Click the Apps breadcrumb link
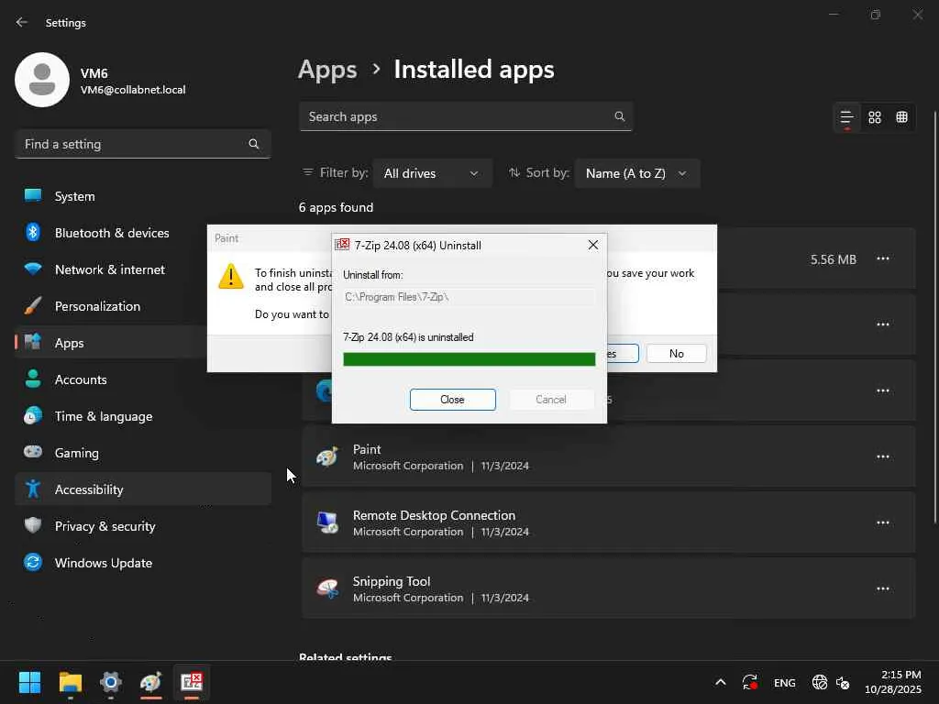Viewport: 939px width, 704px height. click(327, 70)
